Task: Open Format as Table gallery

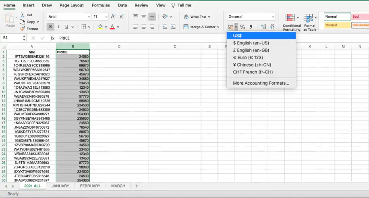Action: click(310, 23)
